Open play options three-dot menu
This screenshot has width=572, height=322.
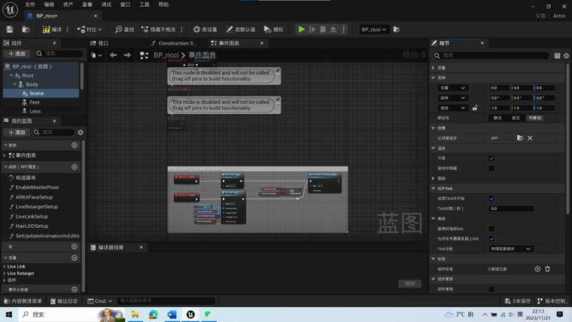(x=344, y=30)
